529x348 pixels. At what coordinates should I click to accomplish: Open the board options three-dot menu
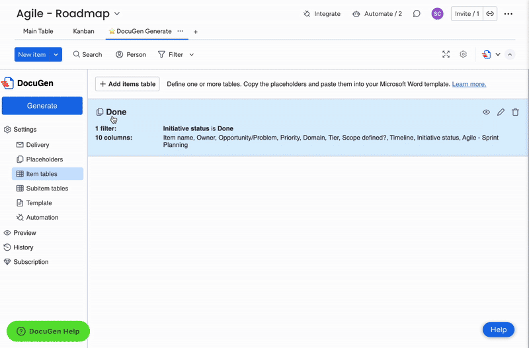pos(509,14)
